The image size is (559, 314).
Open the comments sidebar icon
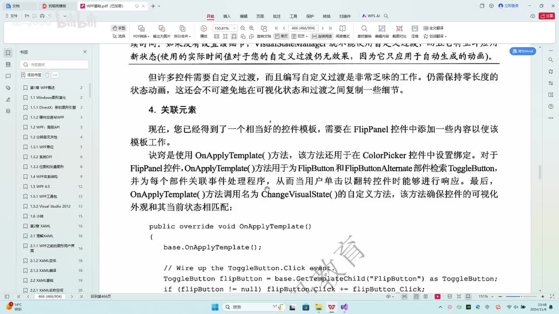point(8,76)
